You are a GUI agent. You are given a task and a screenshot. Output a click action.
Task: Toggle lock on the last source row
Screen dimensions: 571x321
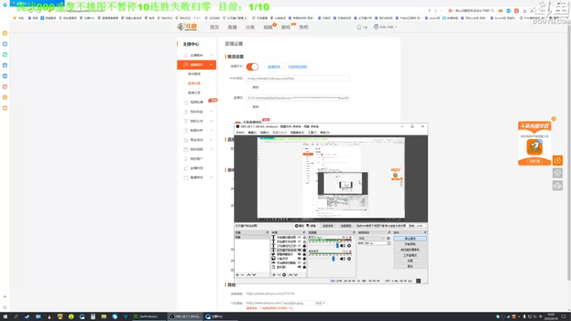coord(305,267)
